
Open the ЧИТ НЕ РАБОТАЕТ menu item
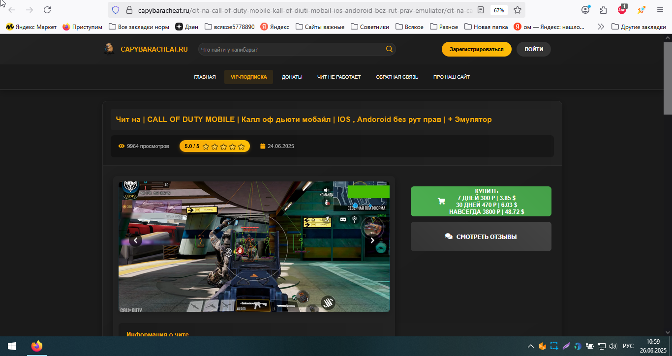pos(339,77)
